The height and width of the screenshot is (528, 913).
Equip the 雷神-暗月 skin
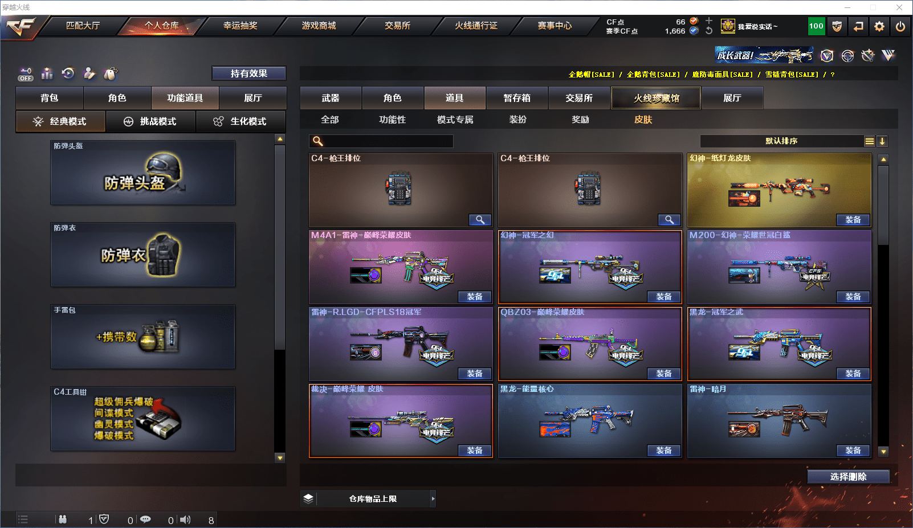tap(853, 451)
